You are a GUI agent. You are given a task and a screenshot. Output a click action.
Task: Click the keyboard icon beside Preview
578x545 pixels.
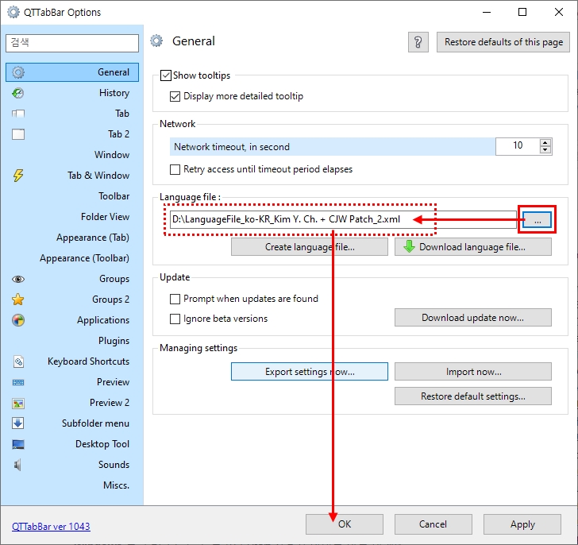pos(18,382)
